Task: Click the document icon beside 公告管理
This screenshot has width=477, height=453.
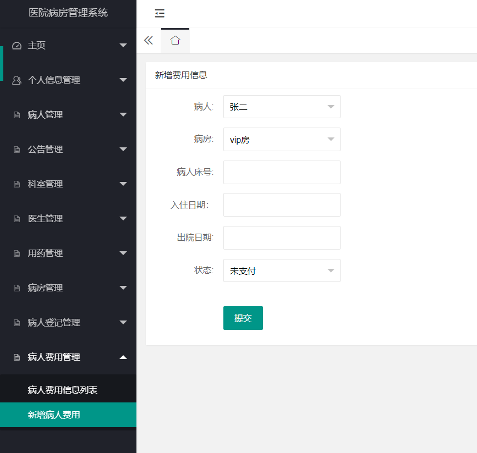Action: point(17,150)
